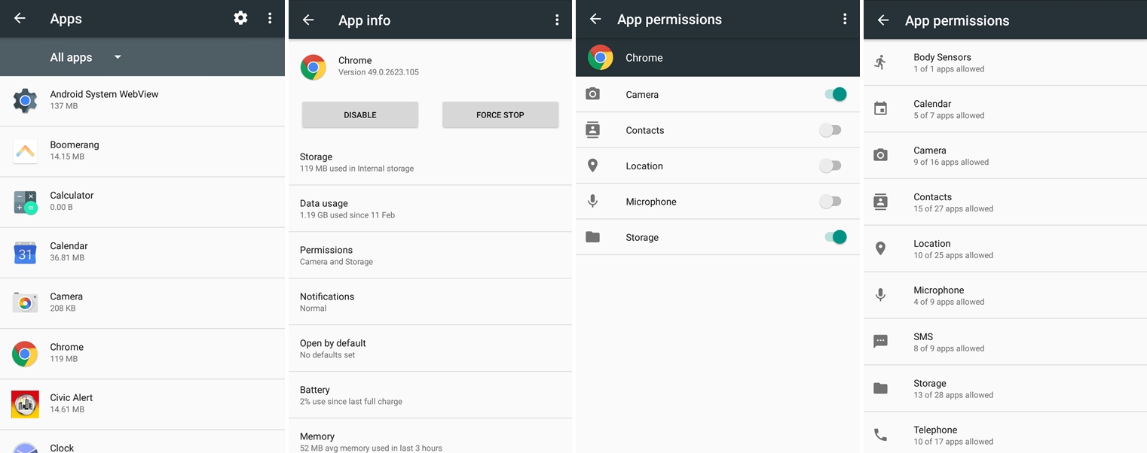This screenshot has width=1147, height=453.
Task: Open Notifications setting for Chrome
Action: 430,302
